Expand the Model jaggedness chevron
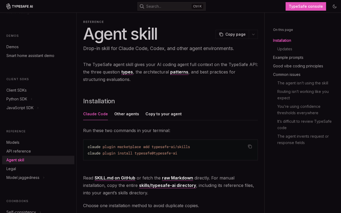This screenshot has height=213, width=341. tap(44, 178)
